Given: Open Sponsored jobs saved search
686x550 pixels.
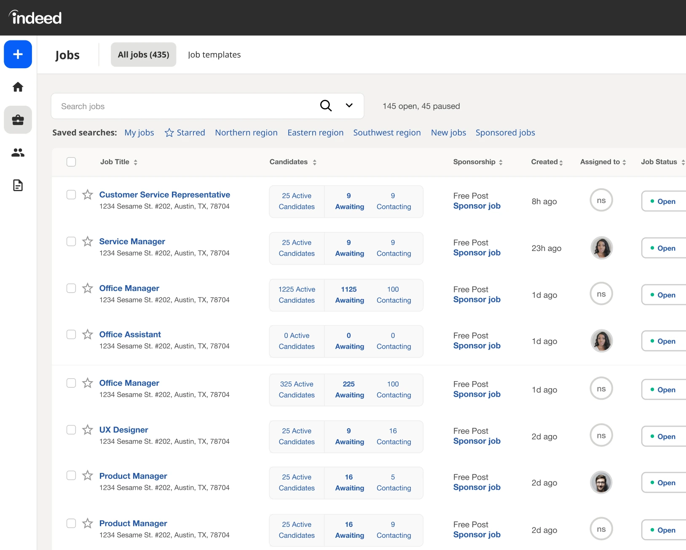Looking at the screenshot, I should pos(505,133).
